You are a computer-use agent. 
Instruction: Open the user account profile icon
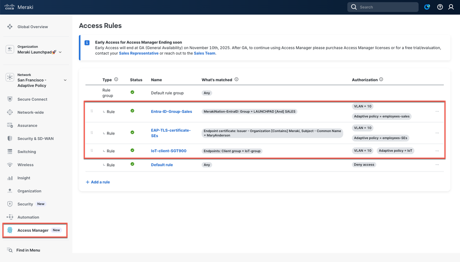point(451,7)
